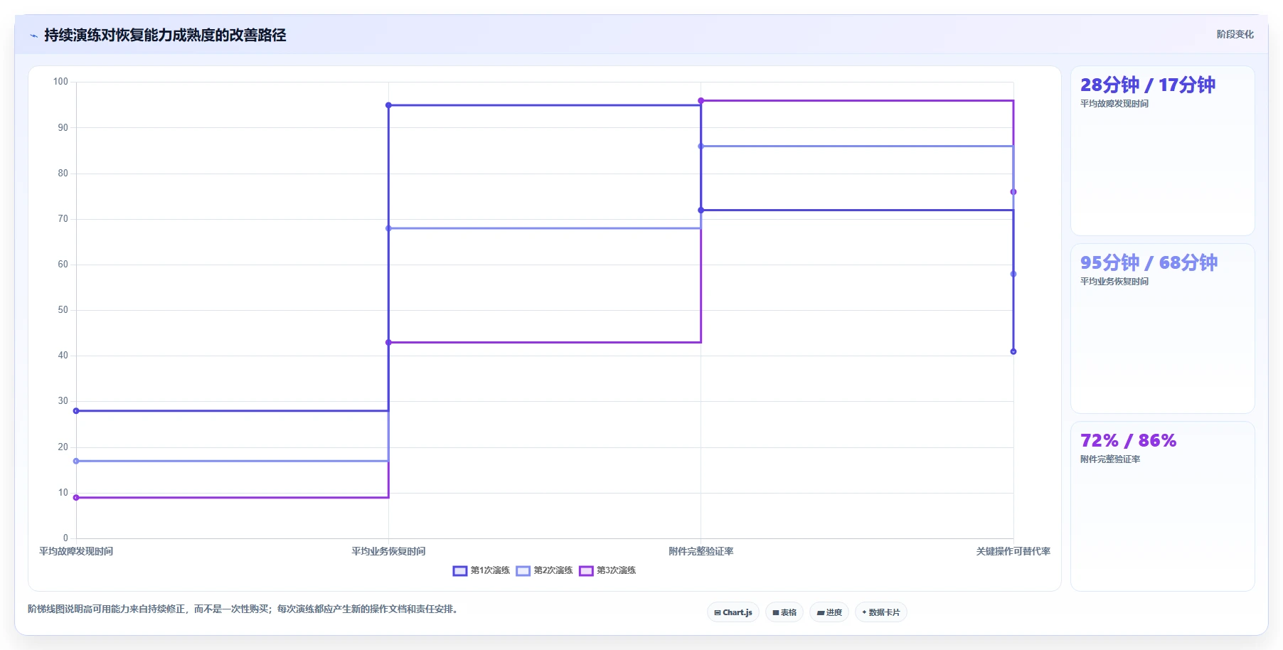Click the first drill data point at 28

coord(76,411)
